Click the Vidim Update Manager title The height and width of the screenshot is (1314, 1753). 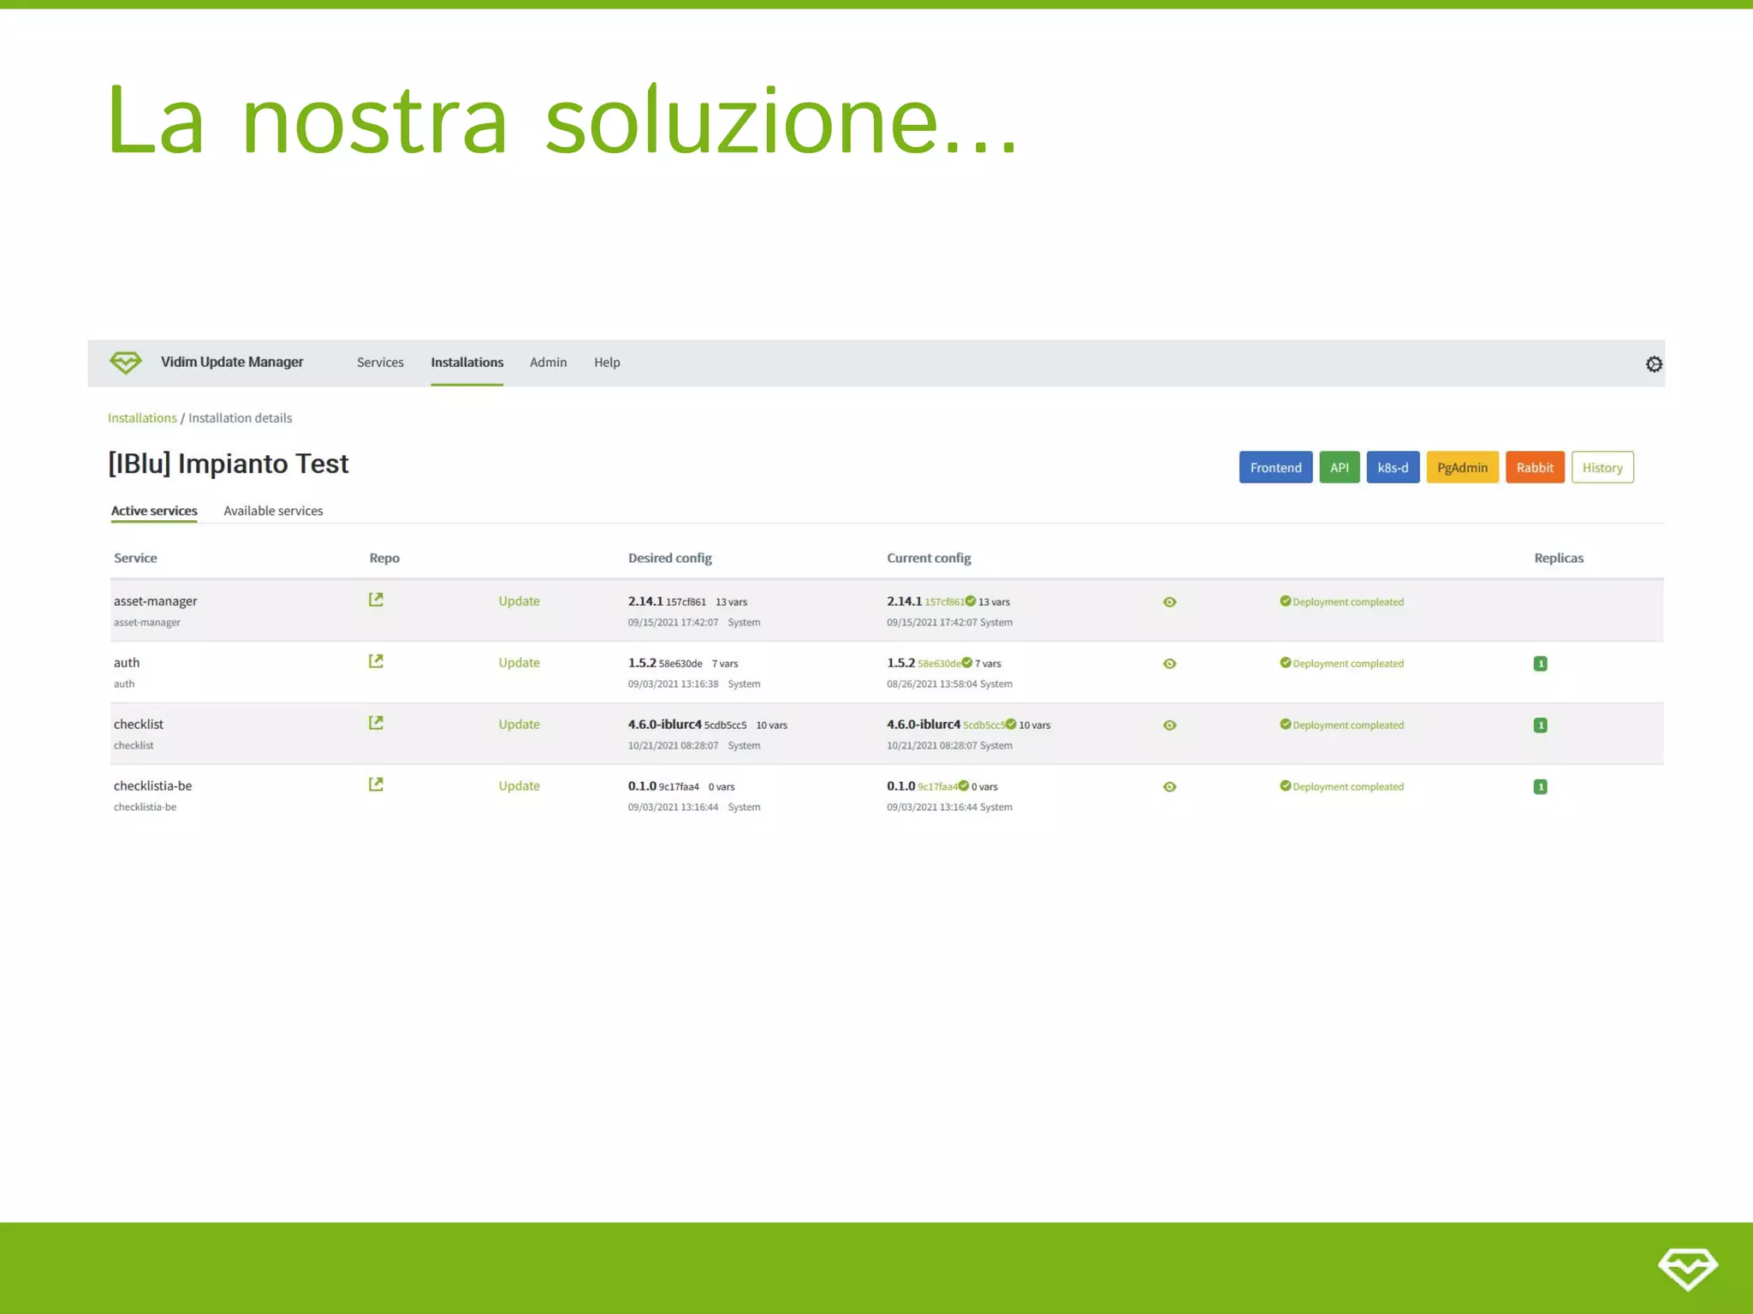click(232, 362)
